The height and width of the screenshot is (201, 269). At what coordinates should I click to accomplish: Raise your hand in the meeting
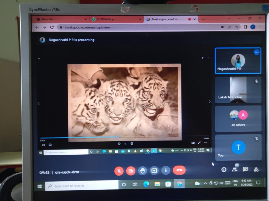click(142, 171)
